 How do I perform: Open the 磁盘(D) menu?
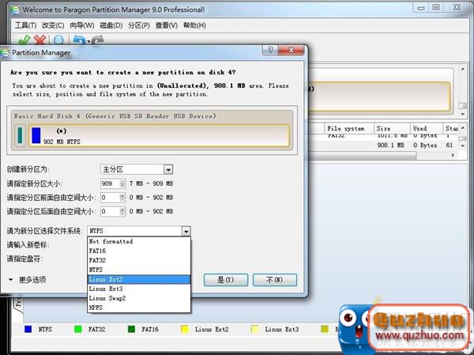(x=111, y=25)
